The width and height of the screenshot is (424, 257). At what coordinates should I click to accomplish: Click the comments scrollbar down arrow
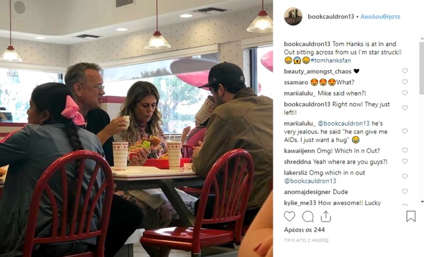tap(422, 202)
